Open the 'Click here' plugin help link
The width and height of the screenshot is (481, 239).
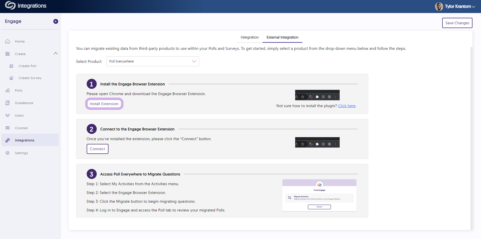[x=347, y=106]
